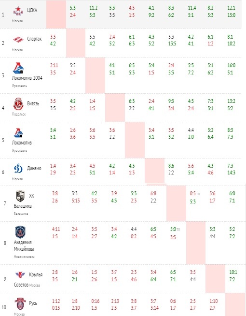Viewport: 246px width, 316px height.
Task: Open the Динамо team name link
Action: (34, 168)
